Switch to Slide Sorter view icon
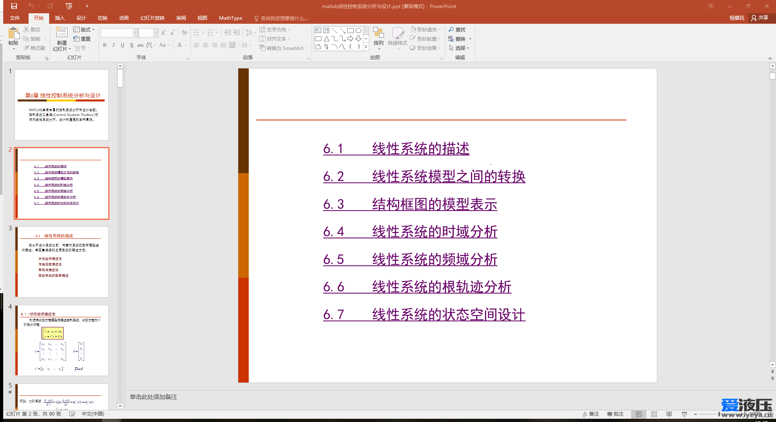 654,414
